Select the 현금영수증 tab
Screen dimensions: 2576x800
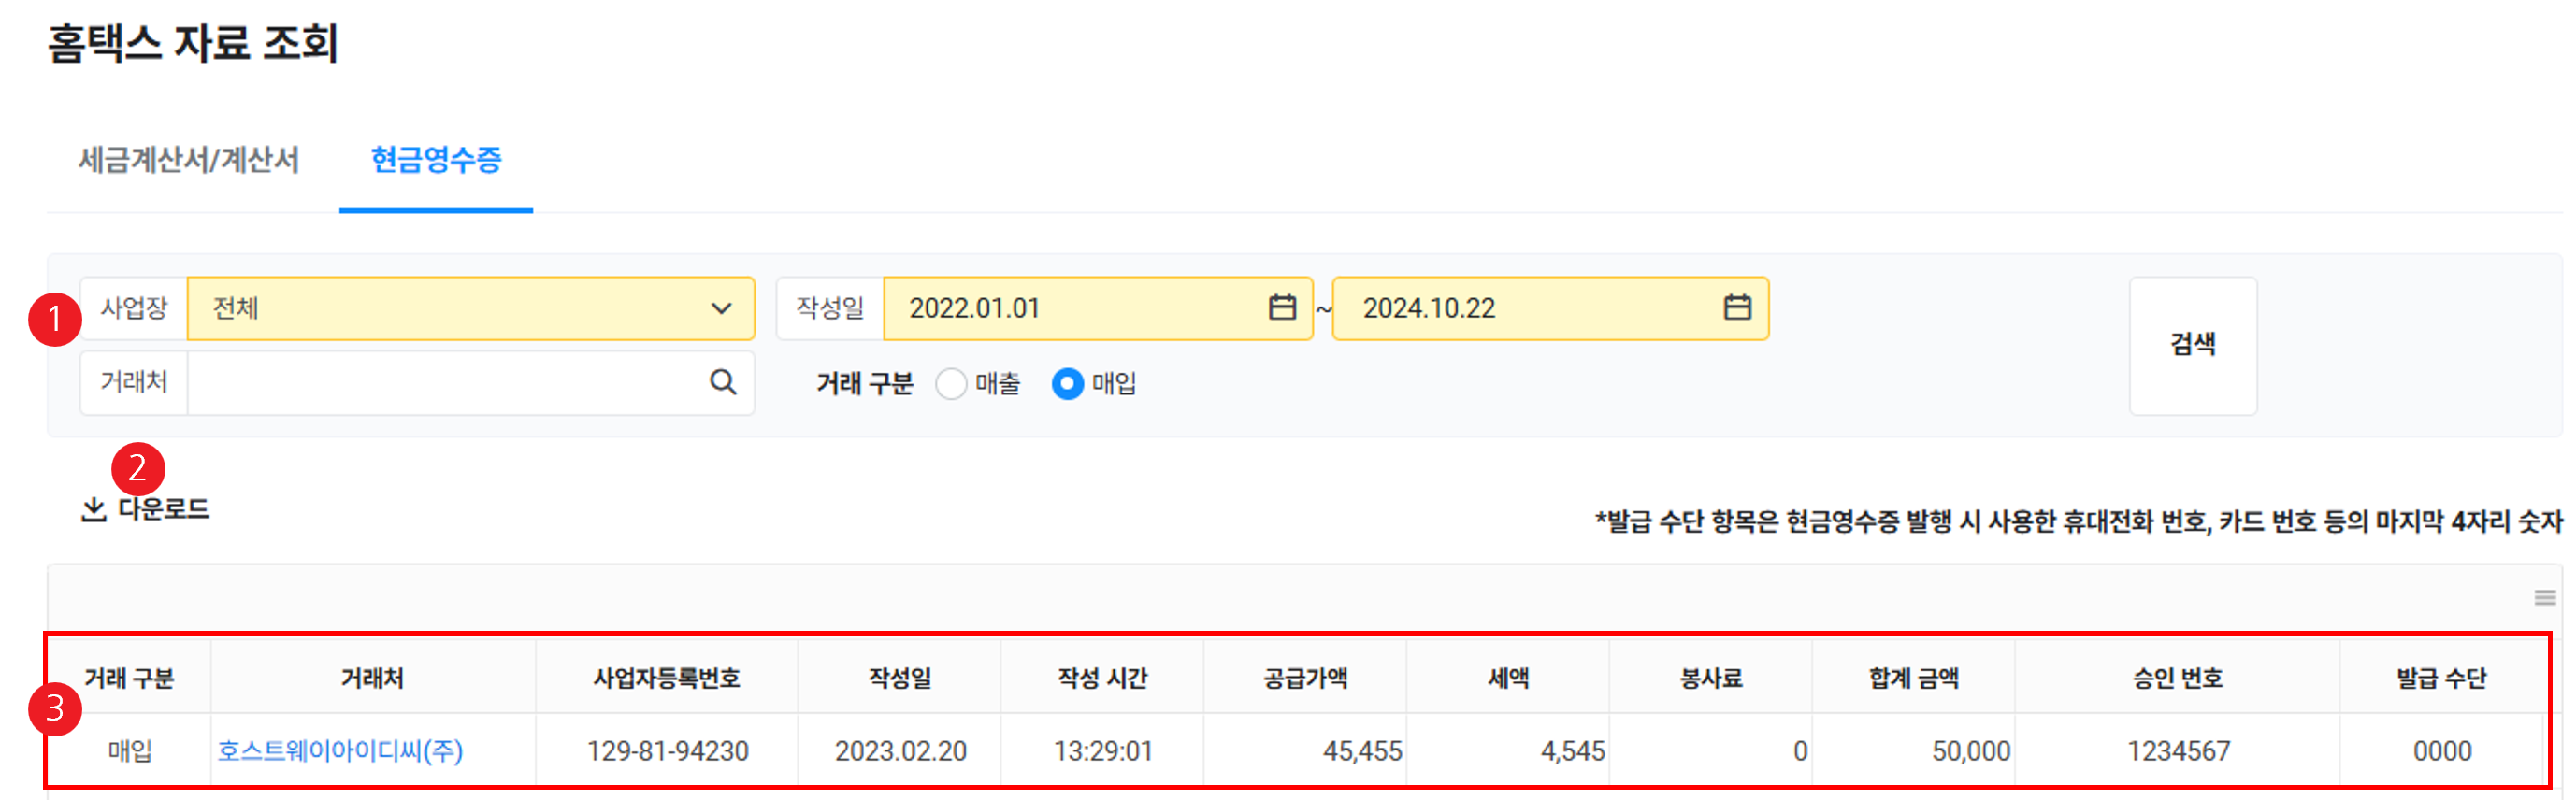pyautogui.click(x=436, y=160)
